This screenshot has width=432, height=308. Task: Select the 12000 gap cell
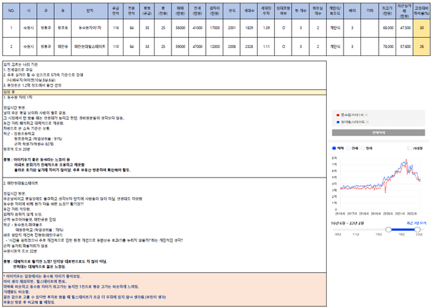[215, 47]
